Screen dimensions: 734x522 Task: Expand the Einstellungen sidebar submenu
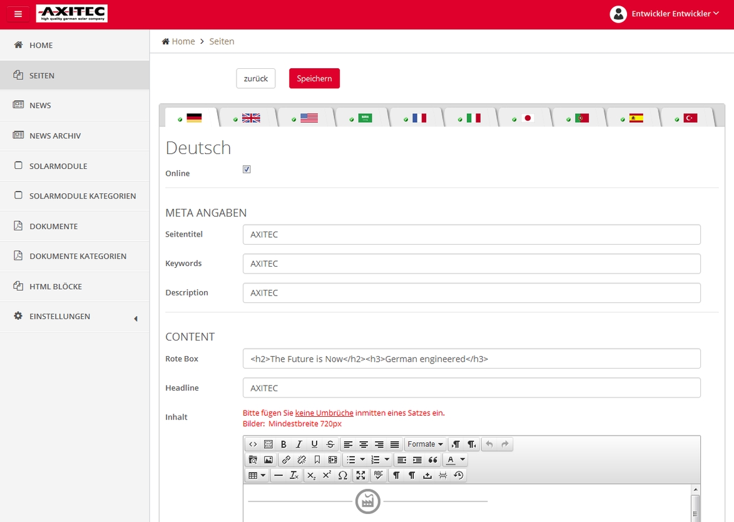pyautogui.click(x=74, y=317)
